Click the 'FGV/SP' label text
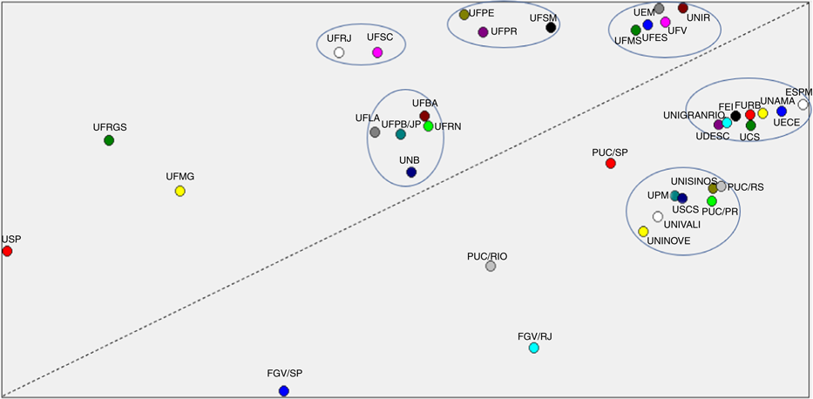This screenshot has height=399, width=813. coord(284,374)
